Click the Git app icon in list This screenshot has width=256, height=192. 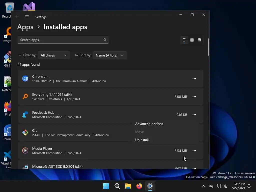(x=25, y=132)
